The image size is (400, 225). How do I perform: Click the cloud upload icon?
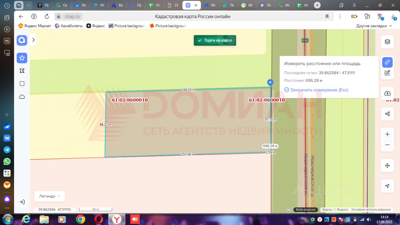pos(387,93)
